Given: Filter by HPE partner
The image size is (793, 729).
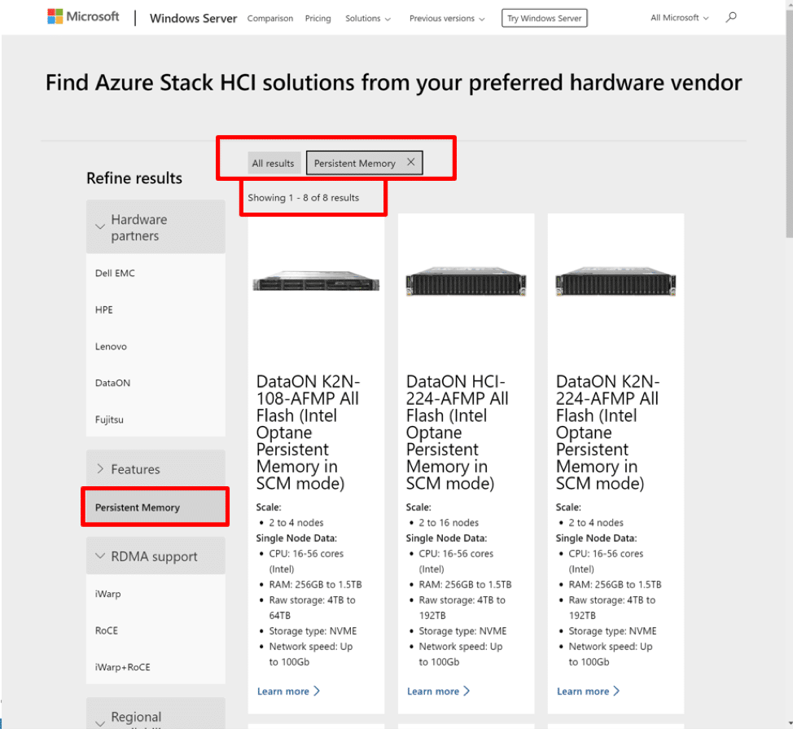Looking at the screenshot, I should coord(156,310).
